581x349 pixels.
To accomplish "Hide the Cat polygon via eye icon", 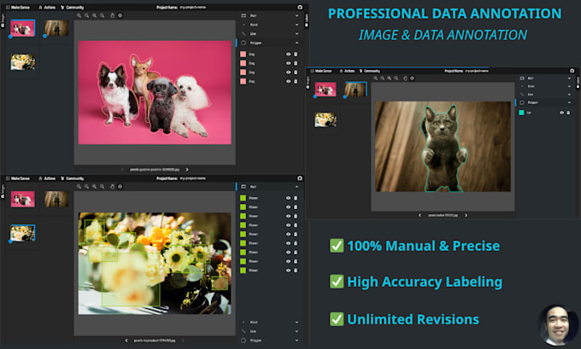I will point(561,113).
